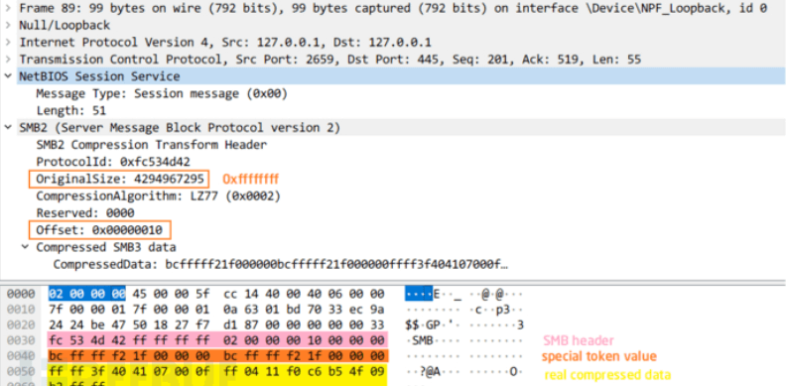Click the Frame 89 summary text

point(393,8)
